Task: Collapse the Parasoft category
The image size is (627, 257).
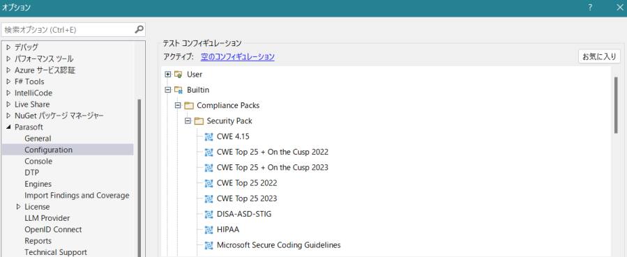Action: click(x=9, y=127)
